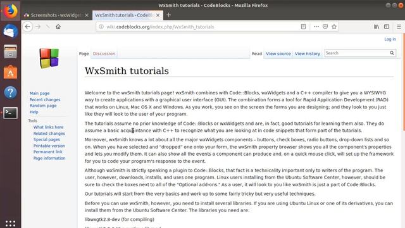The height and width of the screenshot is (228, 405).
Task: Open the wiki Page tab
Action: 84,53
